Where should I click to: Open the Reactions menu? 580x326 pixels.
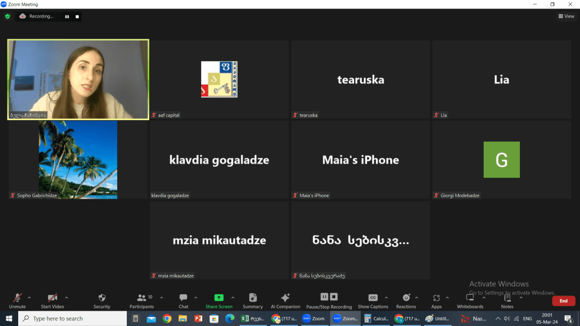pos(406,300)
